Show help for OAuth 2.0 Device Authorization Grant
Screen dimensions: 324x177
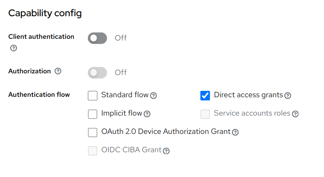(x=235, y=132)
